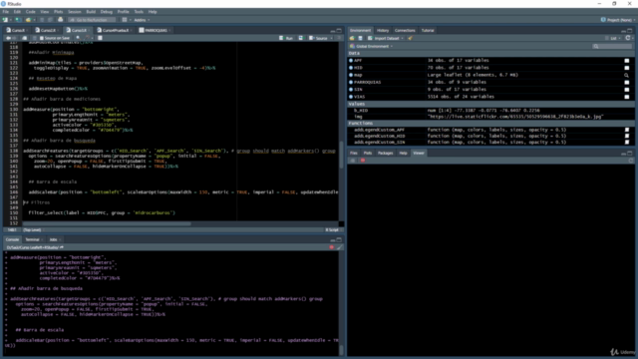Open the PARROQUIAS data viewer grid
The width and height of the screenshot is (638, 359).
(x=627, y=82)
